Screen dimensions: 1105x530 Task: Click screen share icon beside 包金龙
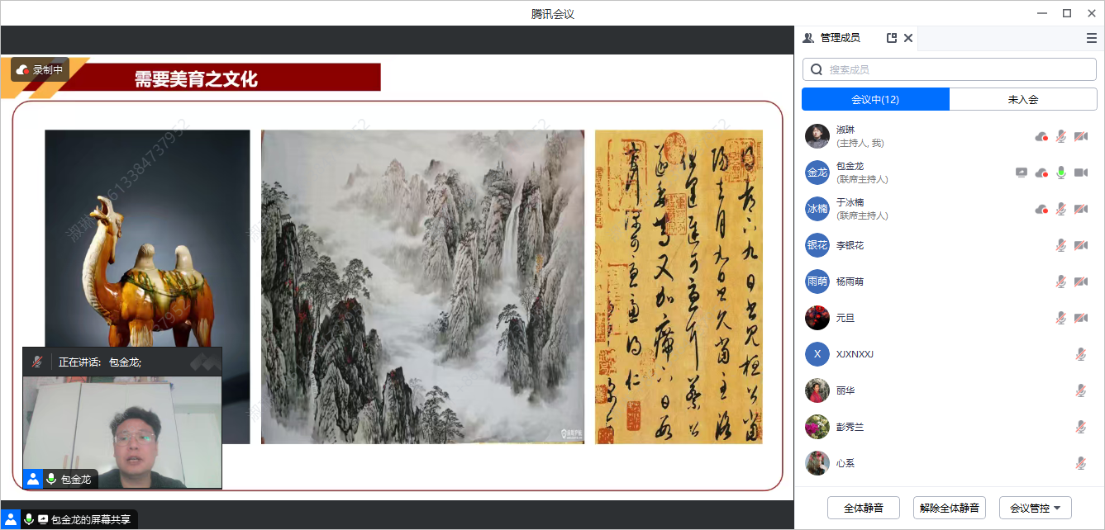pyautogui.click(x=1022, y=173)
